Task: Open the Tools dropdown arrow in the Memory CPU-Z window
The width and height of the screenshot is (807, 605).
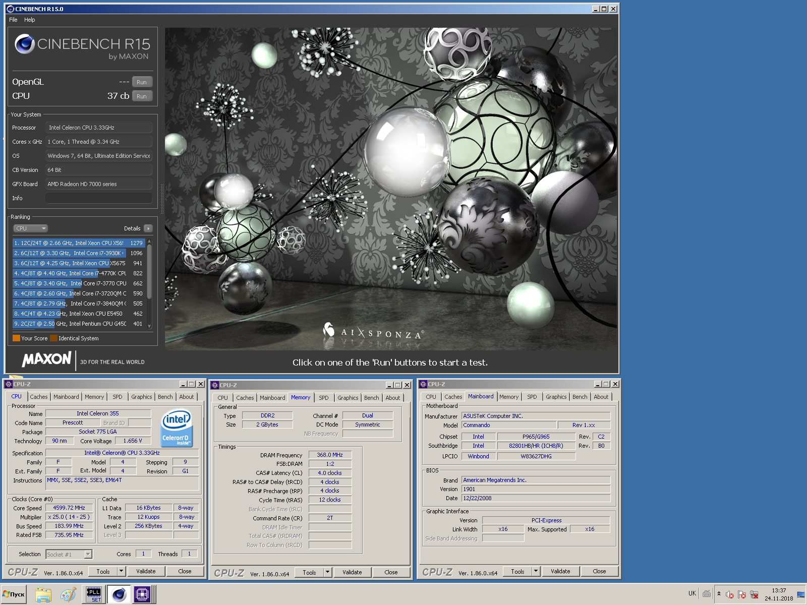Action: 328,572
